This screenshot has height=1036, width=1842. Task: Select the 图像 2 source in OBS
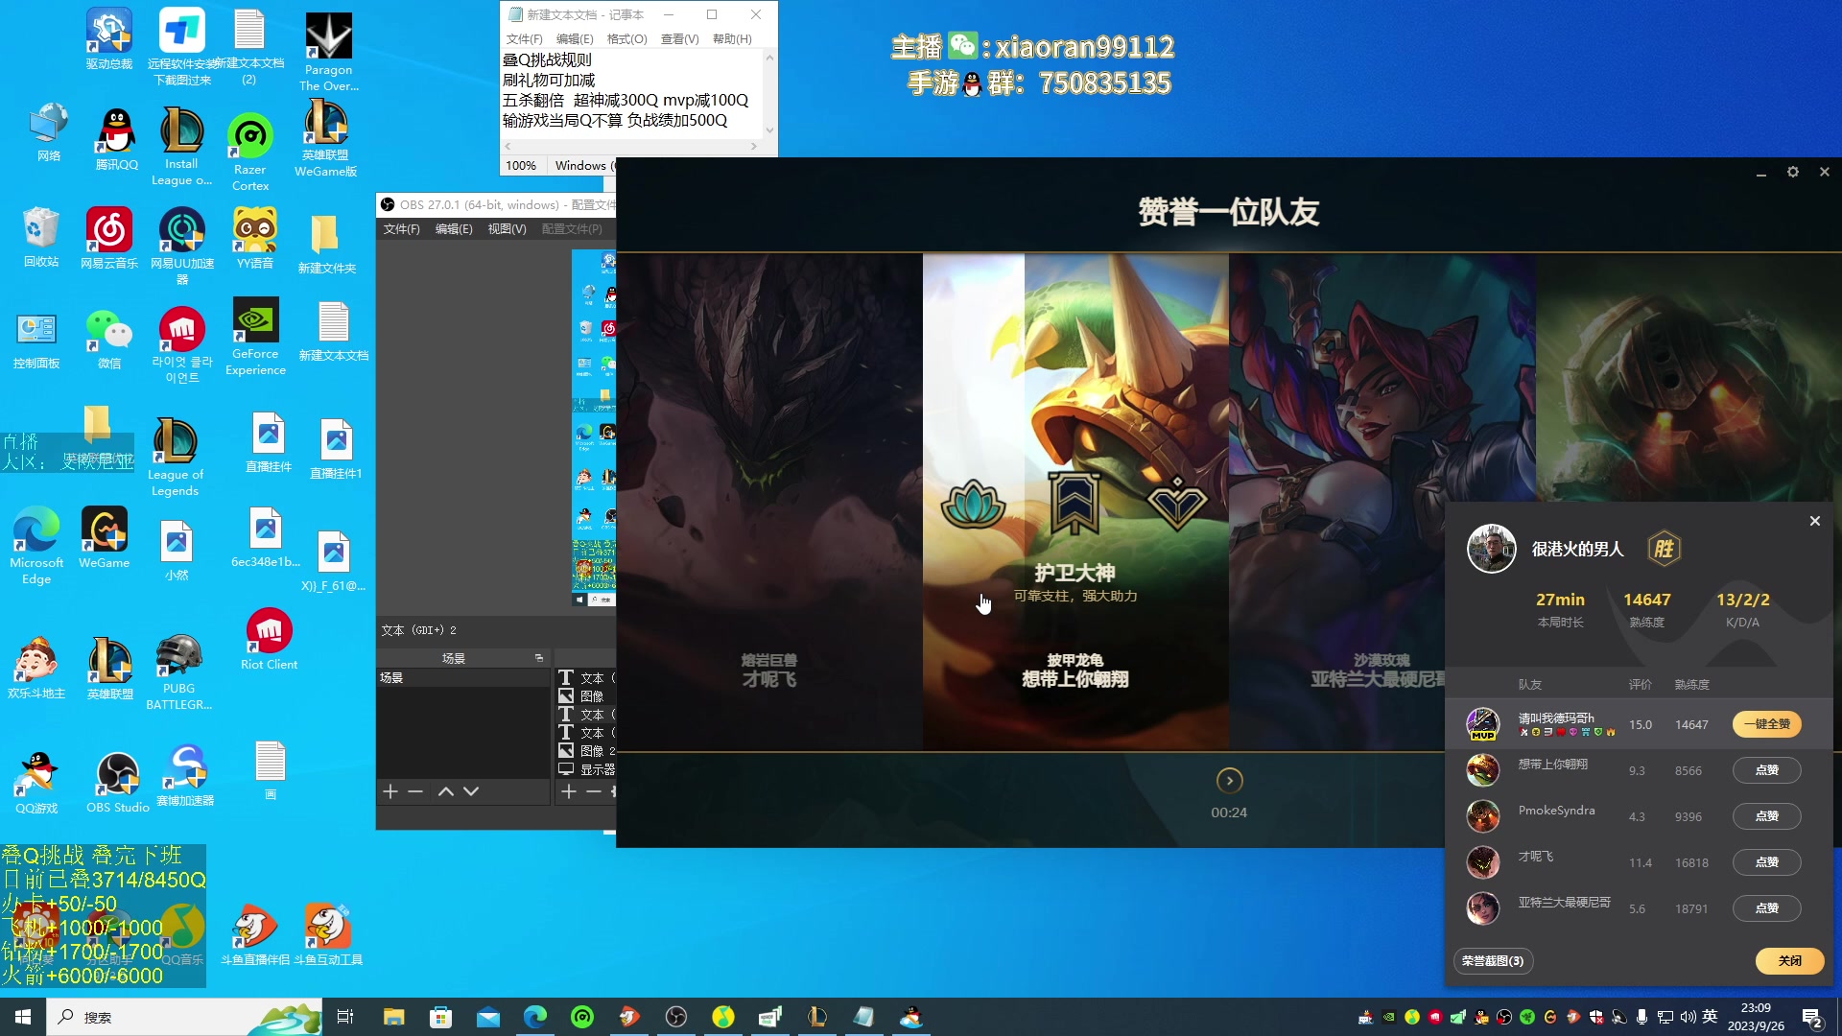(x=587, y=751)
